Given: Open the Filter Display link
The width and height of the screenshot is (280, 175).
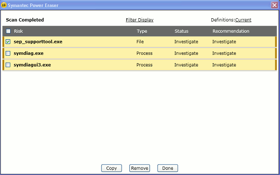Looking at the screenshot, I should point(139,20).
